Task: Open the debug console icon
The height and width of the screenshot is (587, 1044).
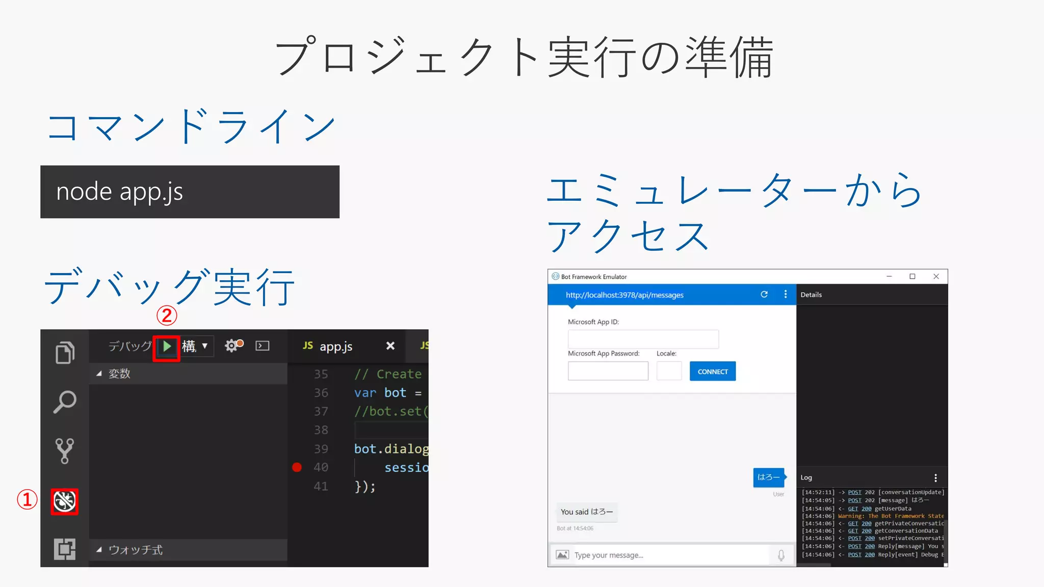Action: tap(263, 346)
